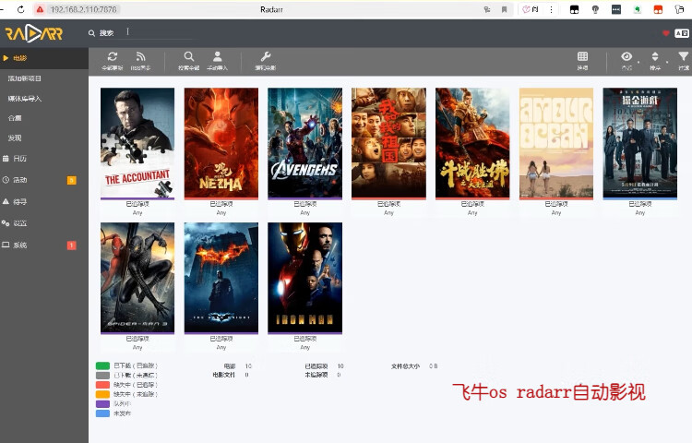This screenshot has width=692, height=443.
Task: Open Activity in the sidebar
Action: tap(20, 180)
